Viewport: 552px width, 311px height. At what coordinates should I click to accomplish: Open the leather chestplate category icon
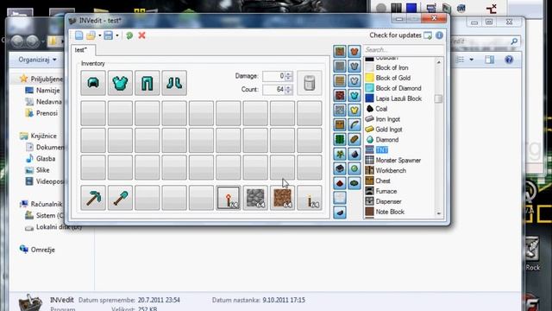[354, 52]
